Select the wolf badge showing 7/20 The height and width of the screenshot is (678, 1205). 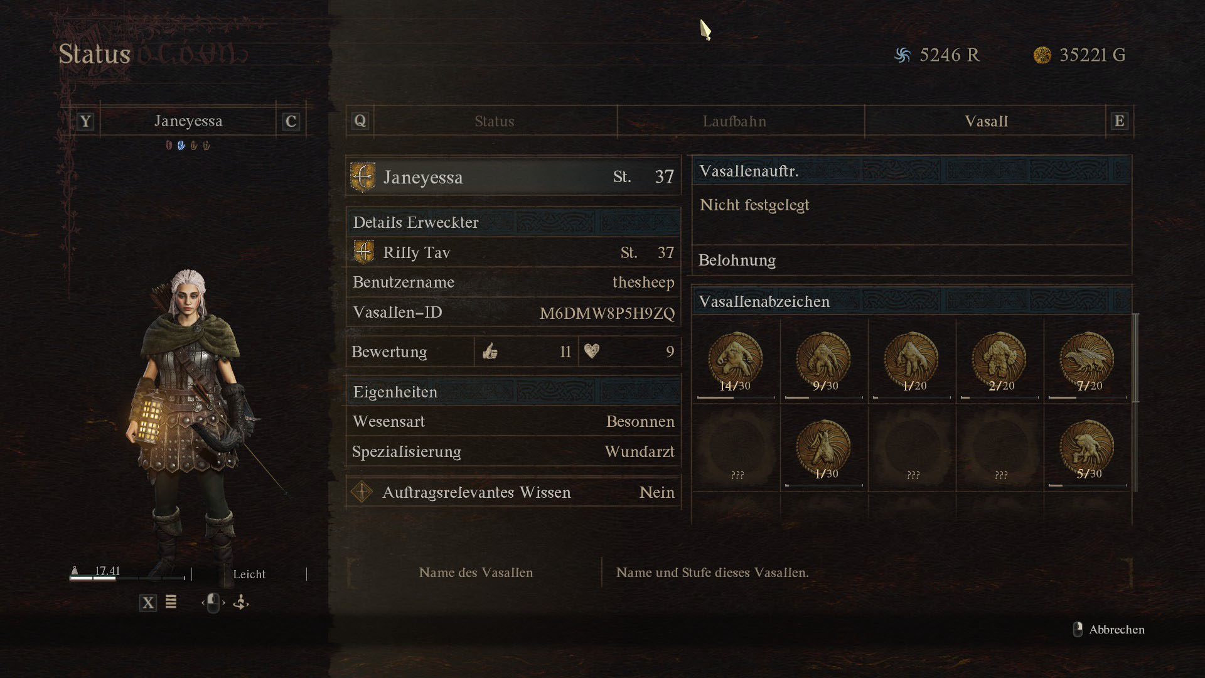click(x=1087, y=360)
